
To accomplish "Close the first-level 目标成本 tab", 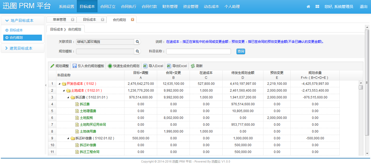I will pyautogui.click(x=102, y=20).
